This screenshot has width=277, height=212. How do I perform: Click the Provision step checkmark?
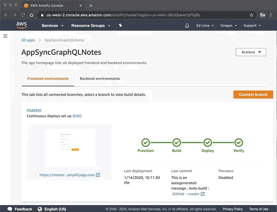[x=145, y=142]
